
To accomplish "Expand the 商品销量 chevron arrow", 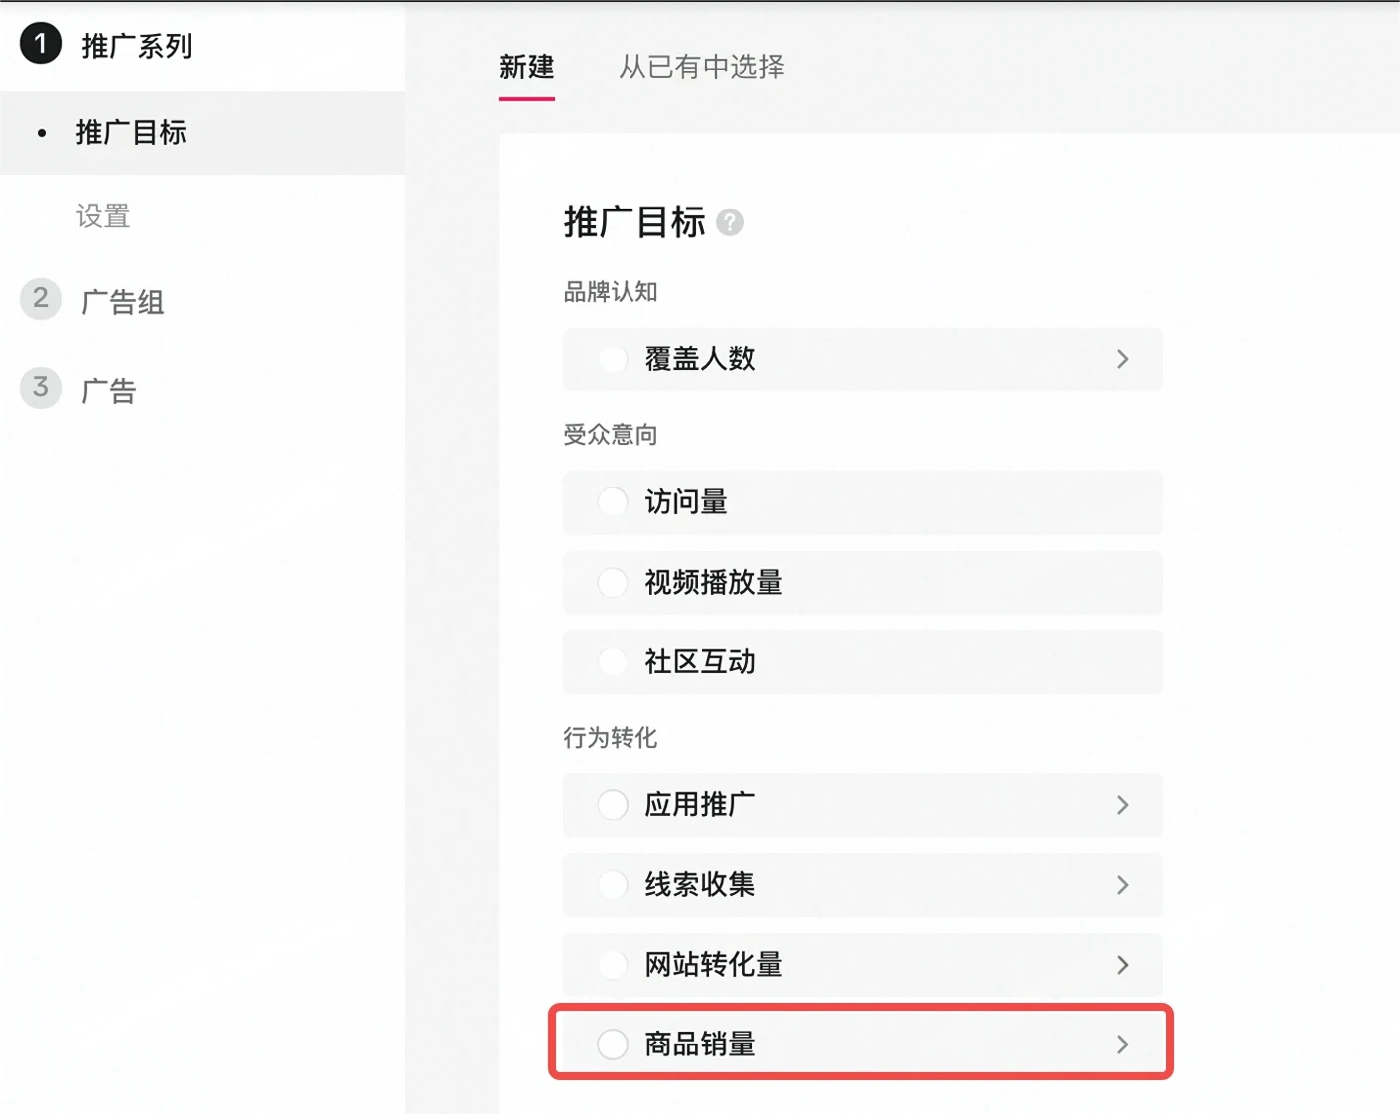I will click(1123, 1044).
